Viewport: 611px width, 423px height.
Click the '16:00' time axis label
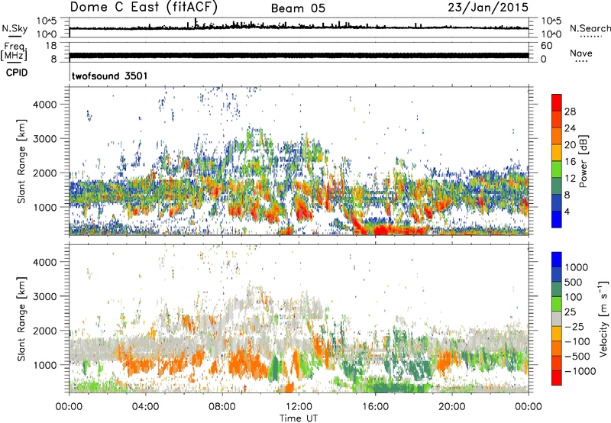[x=376, y=407]
